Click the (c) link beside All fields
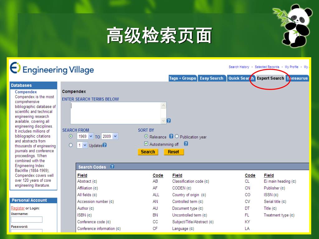This screenshot has width=319, height=239. point(95,195)
